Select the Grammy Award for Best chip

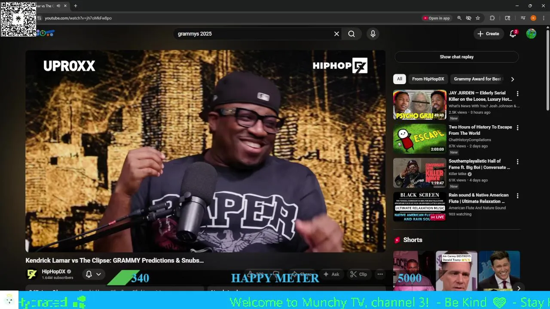click(x=477, y=79)
